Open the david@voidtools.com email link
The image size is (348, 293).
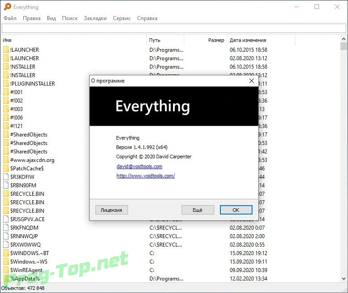(x=139, y=166)
